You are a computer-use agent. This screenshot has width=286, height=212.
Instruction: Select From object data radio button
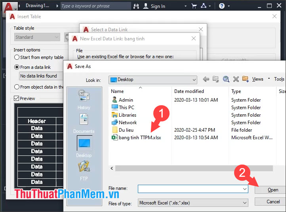point(17,87)
